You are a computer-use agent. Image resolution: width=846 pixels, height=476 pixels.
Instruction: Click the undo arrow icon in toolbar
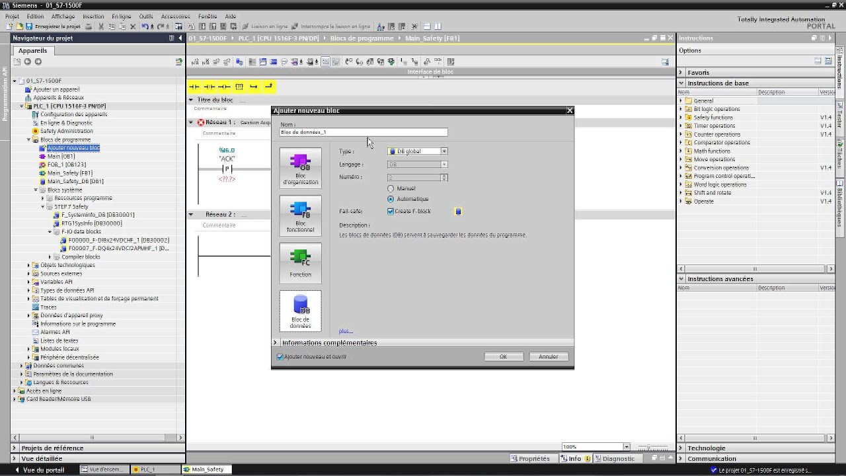point(145,26)
